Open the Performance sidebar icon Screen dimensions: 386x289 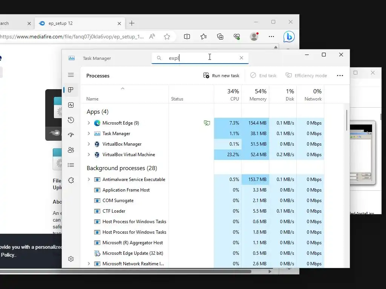[71, 105]
